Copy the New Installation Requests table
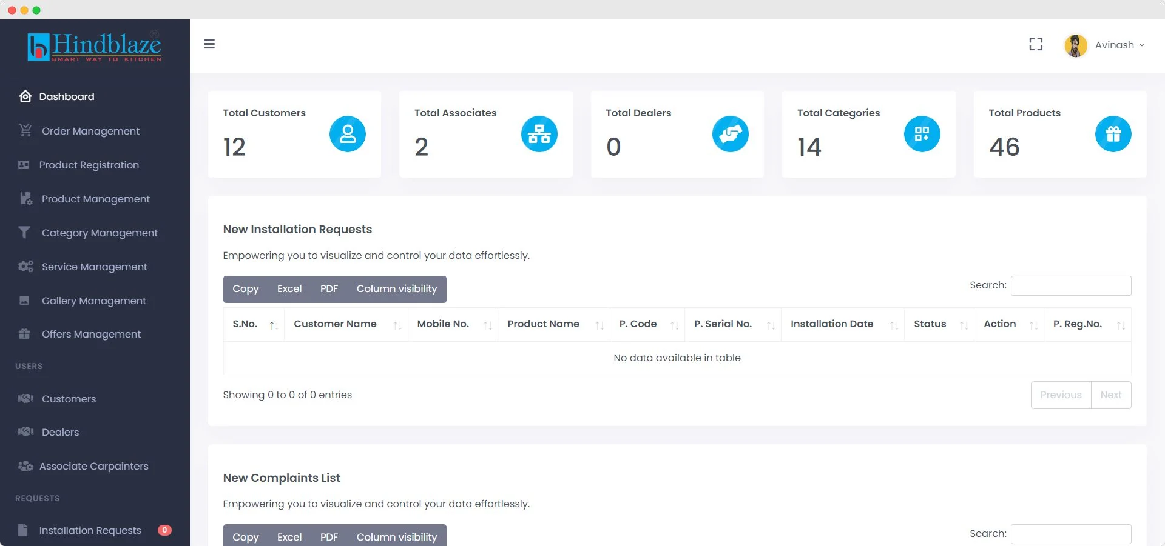The image size is (1165, 546). click(246, 289)
